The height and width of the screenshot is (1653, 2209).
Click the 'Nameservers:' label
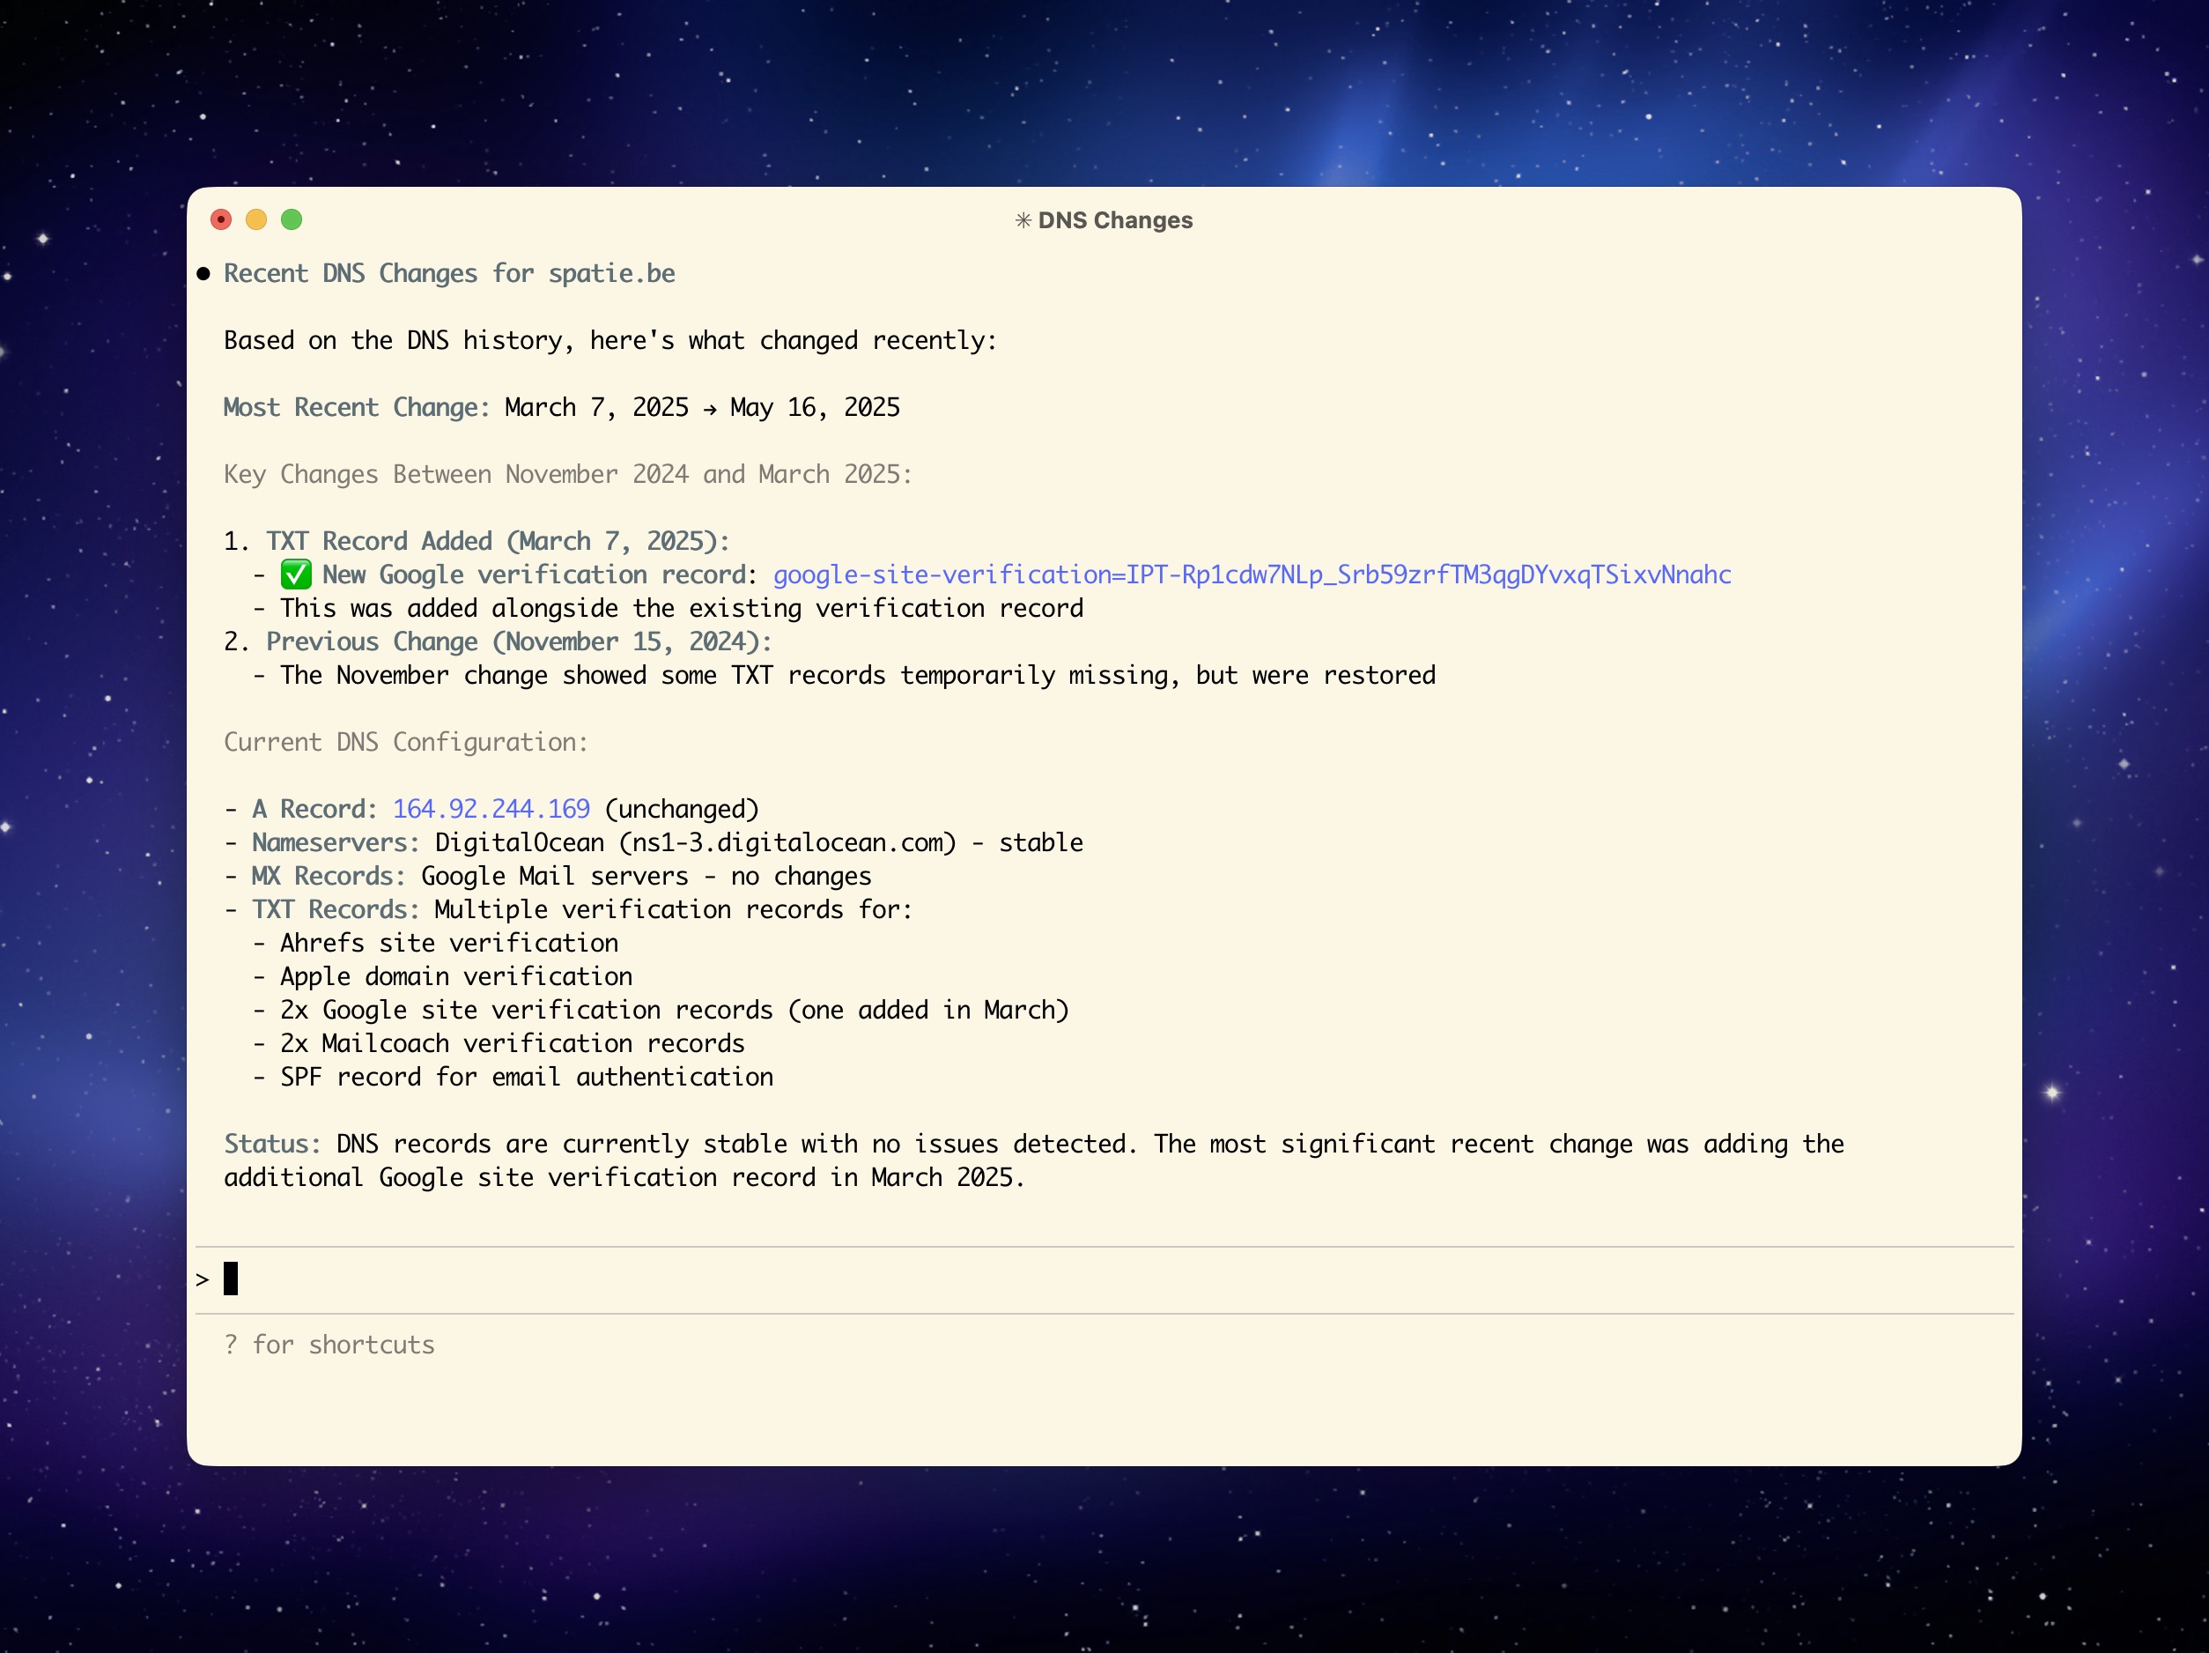[x=336, y=843]
